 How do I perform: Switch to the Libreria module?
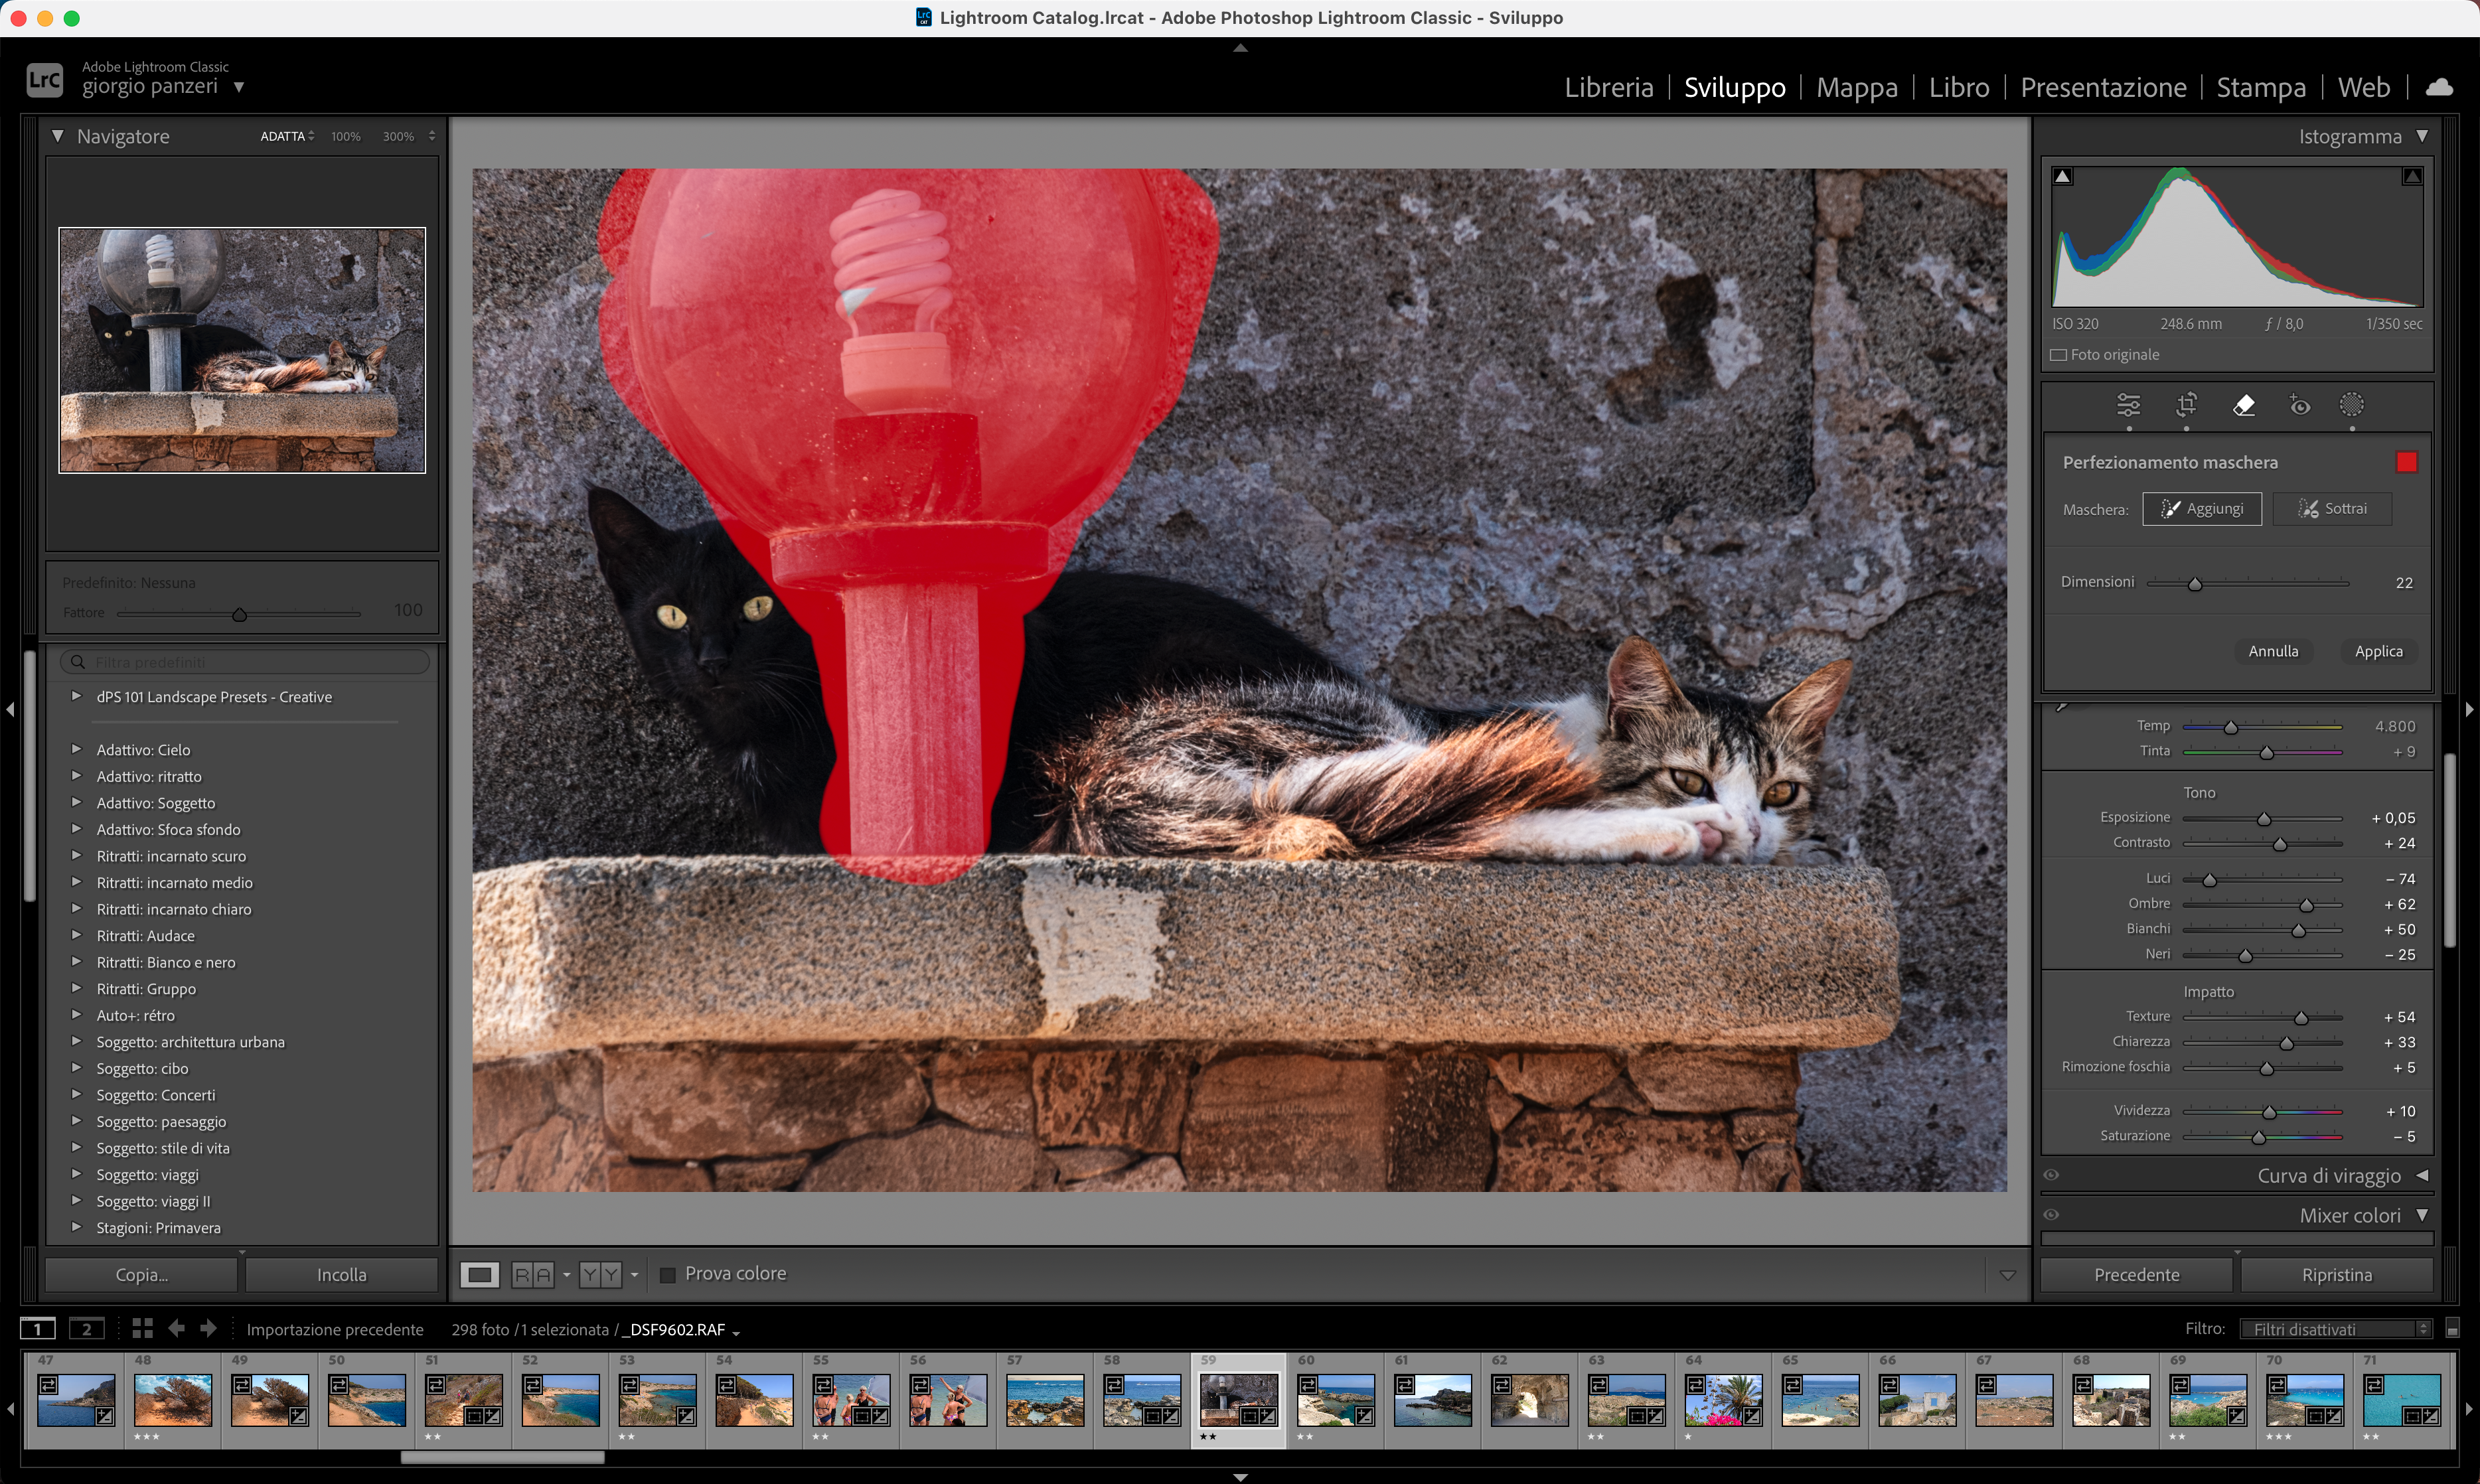(x=1608, y=87)
